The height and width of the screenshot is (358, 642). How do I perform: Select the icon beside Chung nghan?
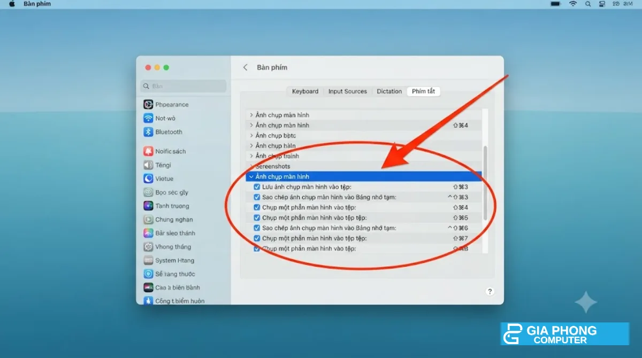148,220
